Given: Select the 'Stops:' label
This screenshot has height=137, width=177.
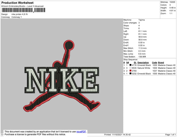Looking at the screenshot, I should [x=126, y=25].
